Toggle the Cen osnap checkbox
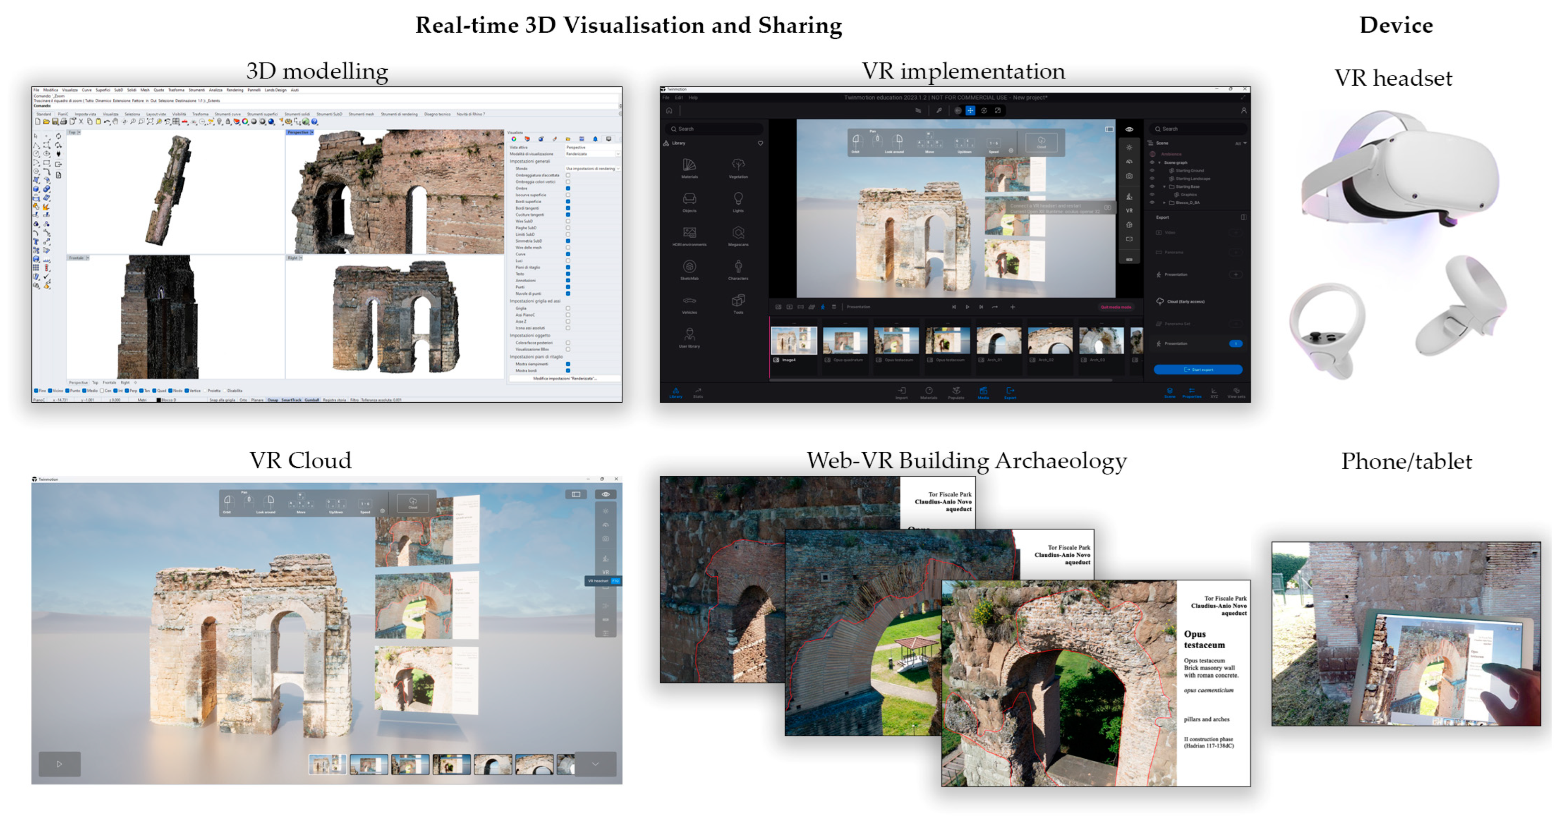The image size is (1564, 822). (101, 391)
